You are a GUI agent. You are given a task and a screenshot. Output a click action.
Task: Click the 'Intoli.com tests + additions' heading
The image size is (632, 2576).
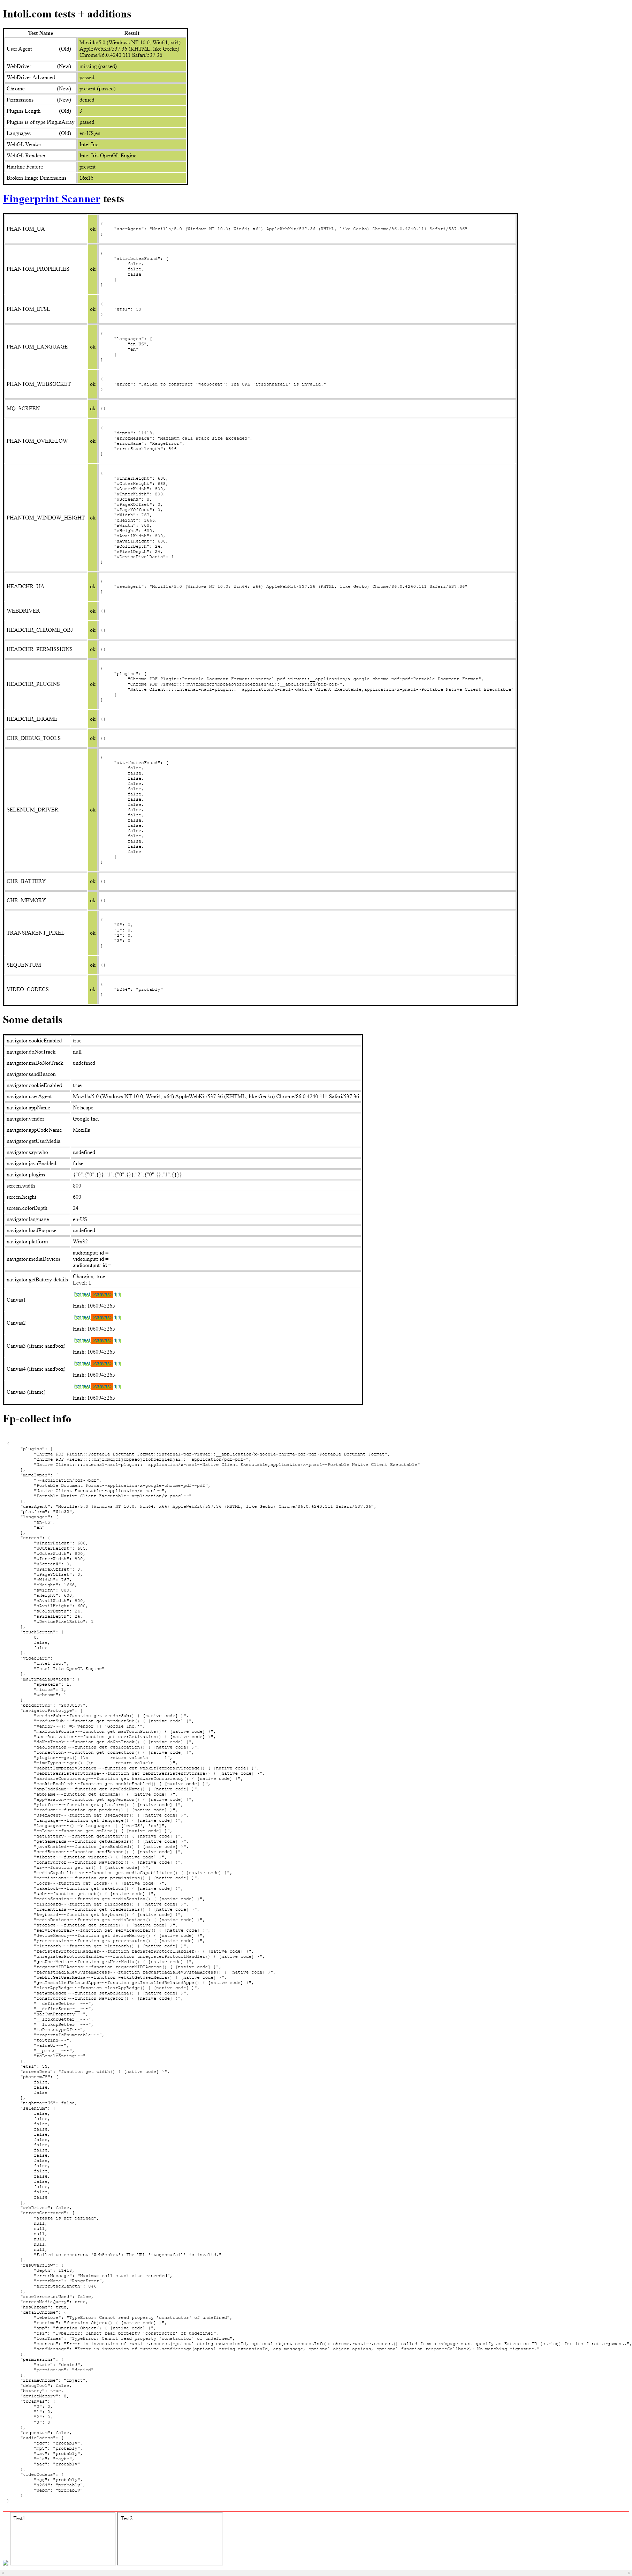click(67, 14)
